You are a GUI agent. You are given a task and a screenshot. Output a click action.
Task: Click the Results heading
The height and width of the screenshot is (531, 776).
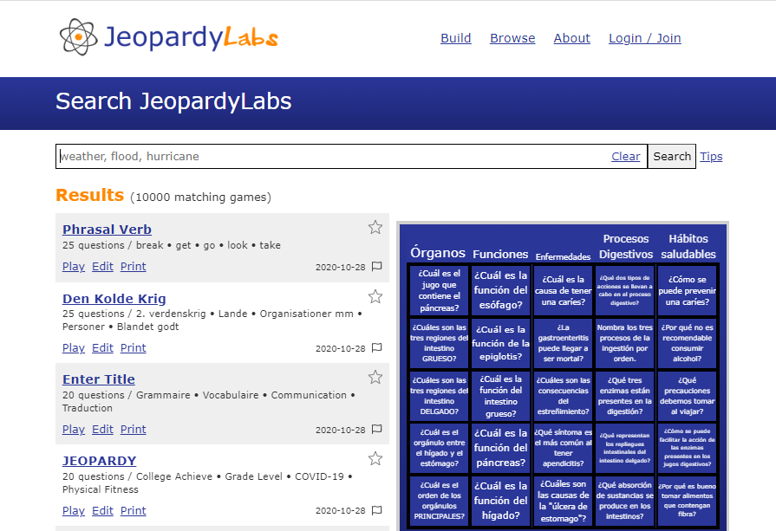89,195
